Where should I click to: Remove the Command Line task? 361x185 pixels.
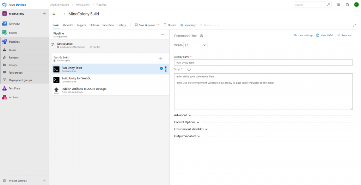click(x=344, y=35)
